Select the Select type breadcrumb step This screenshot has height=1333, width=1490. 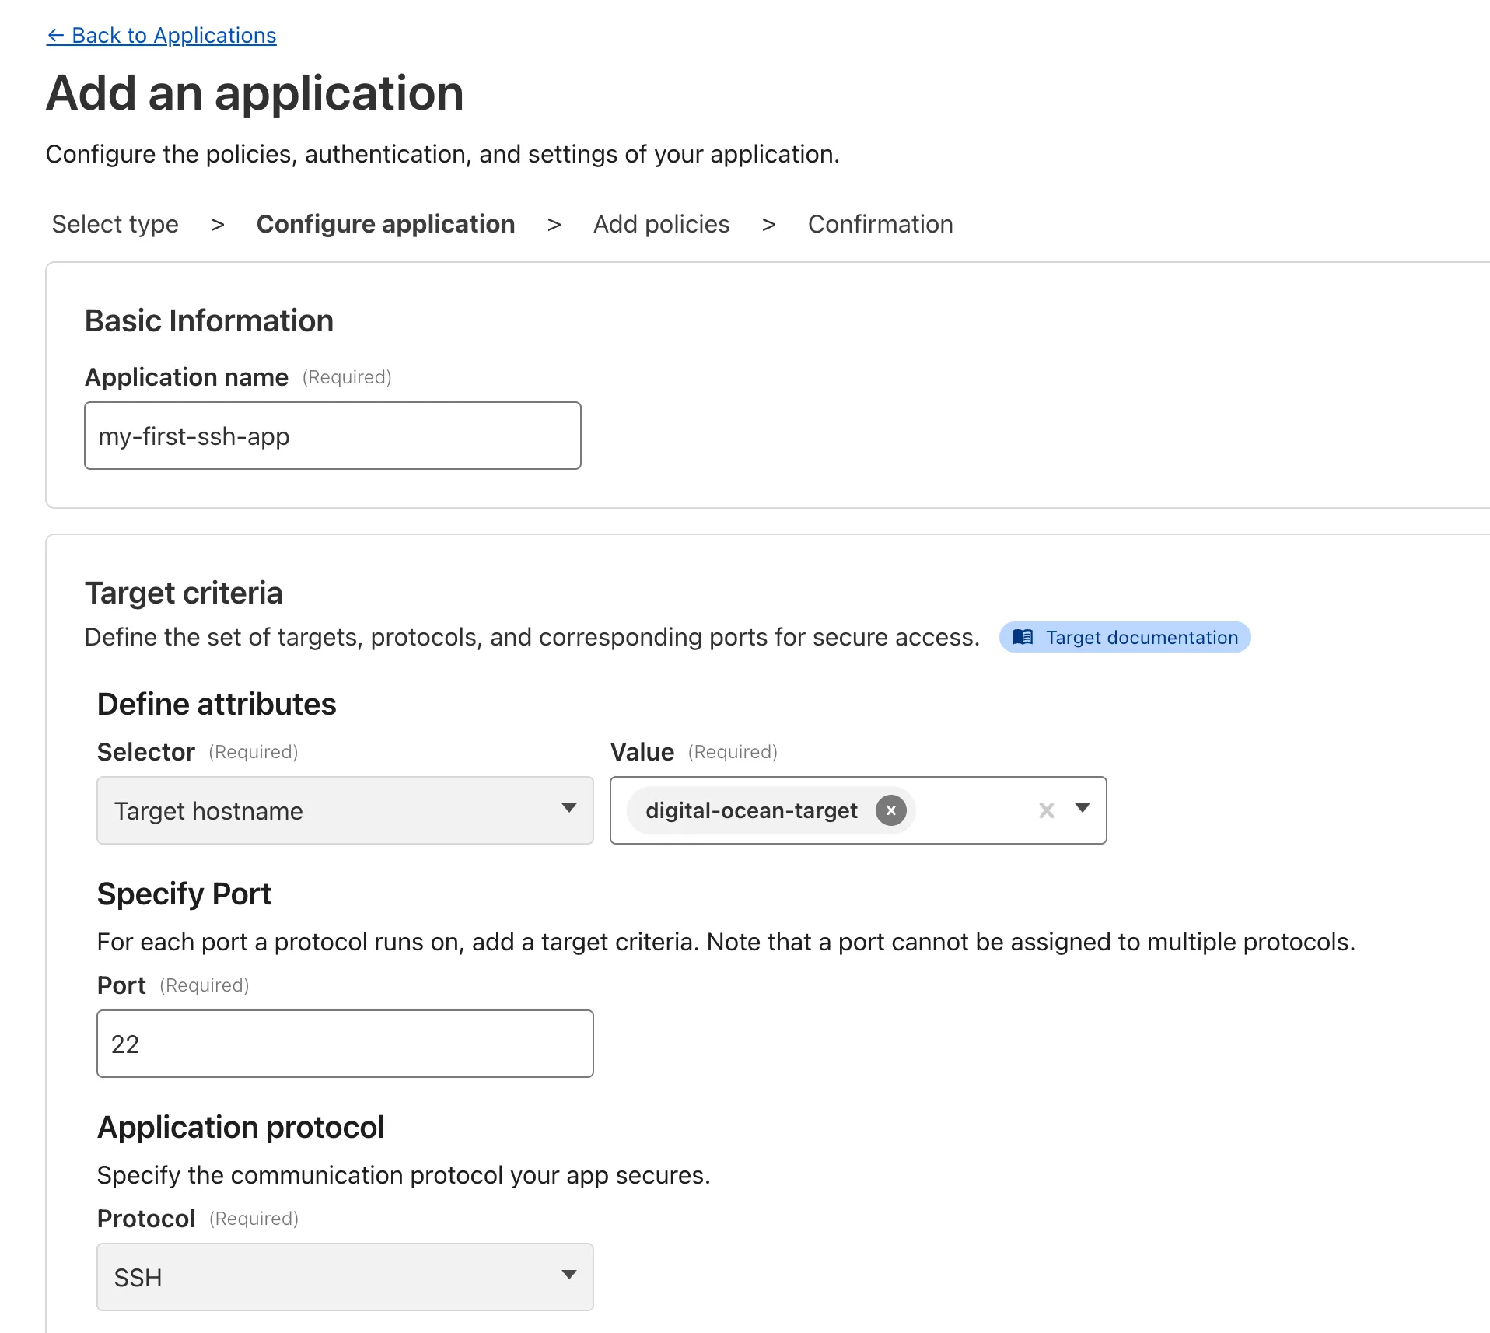(x=114, y=224)
